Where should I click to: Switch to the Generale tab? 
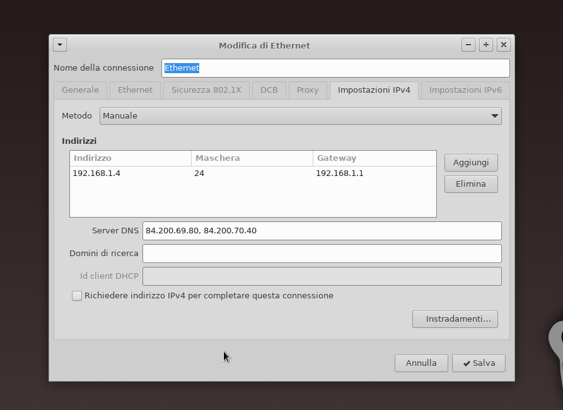(x=80, y=90)
